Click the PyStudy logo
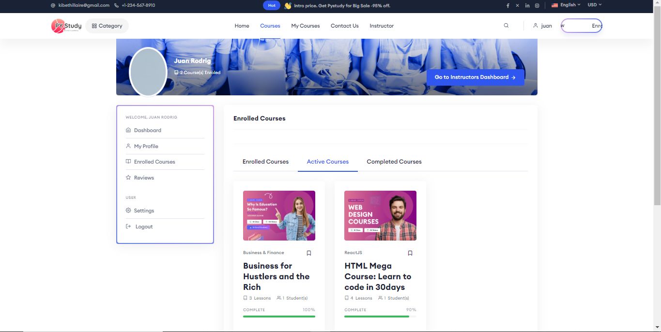This screenshot has height=332, width=661. pyautogui.click(x=66, y=26)
